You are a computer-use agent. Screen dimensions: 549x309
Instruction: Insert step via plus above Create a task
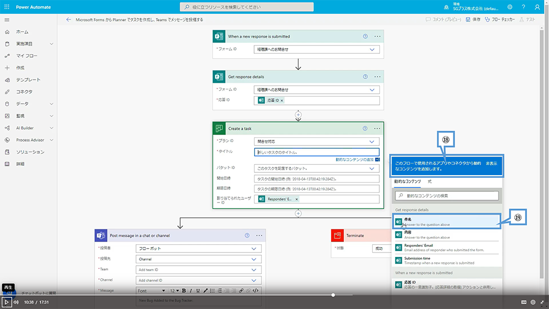[298, 114]
